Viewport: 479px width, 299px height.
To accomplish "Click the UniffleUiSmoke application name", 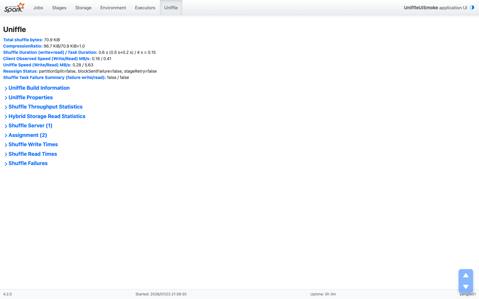I will coord(421,7).
